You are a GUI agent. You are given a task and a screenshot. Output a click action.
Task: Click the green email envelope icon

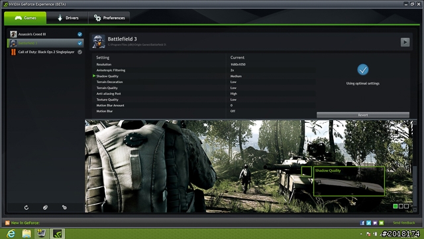click(382, 223)
